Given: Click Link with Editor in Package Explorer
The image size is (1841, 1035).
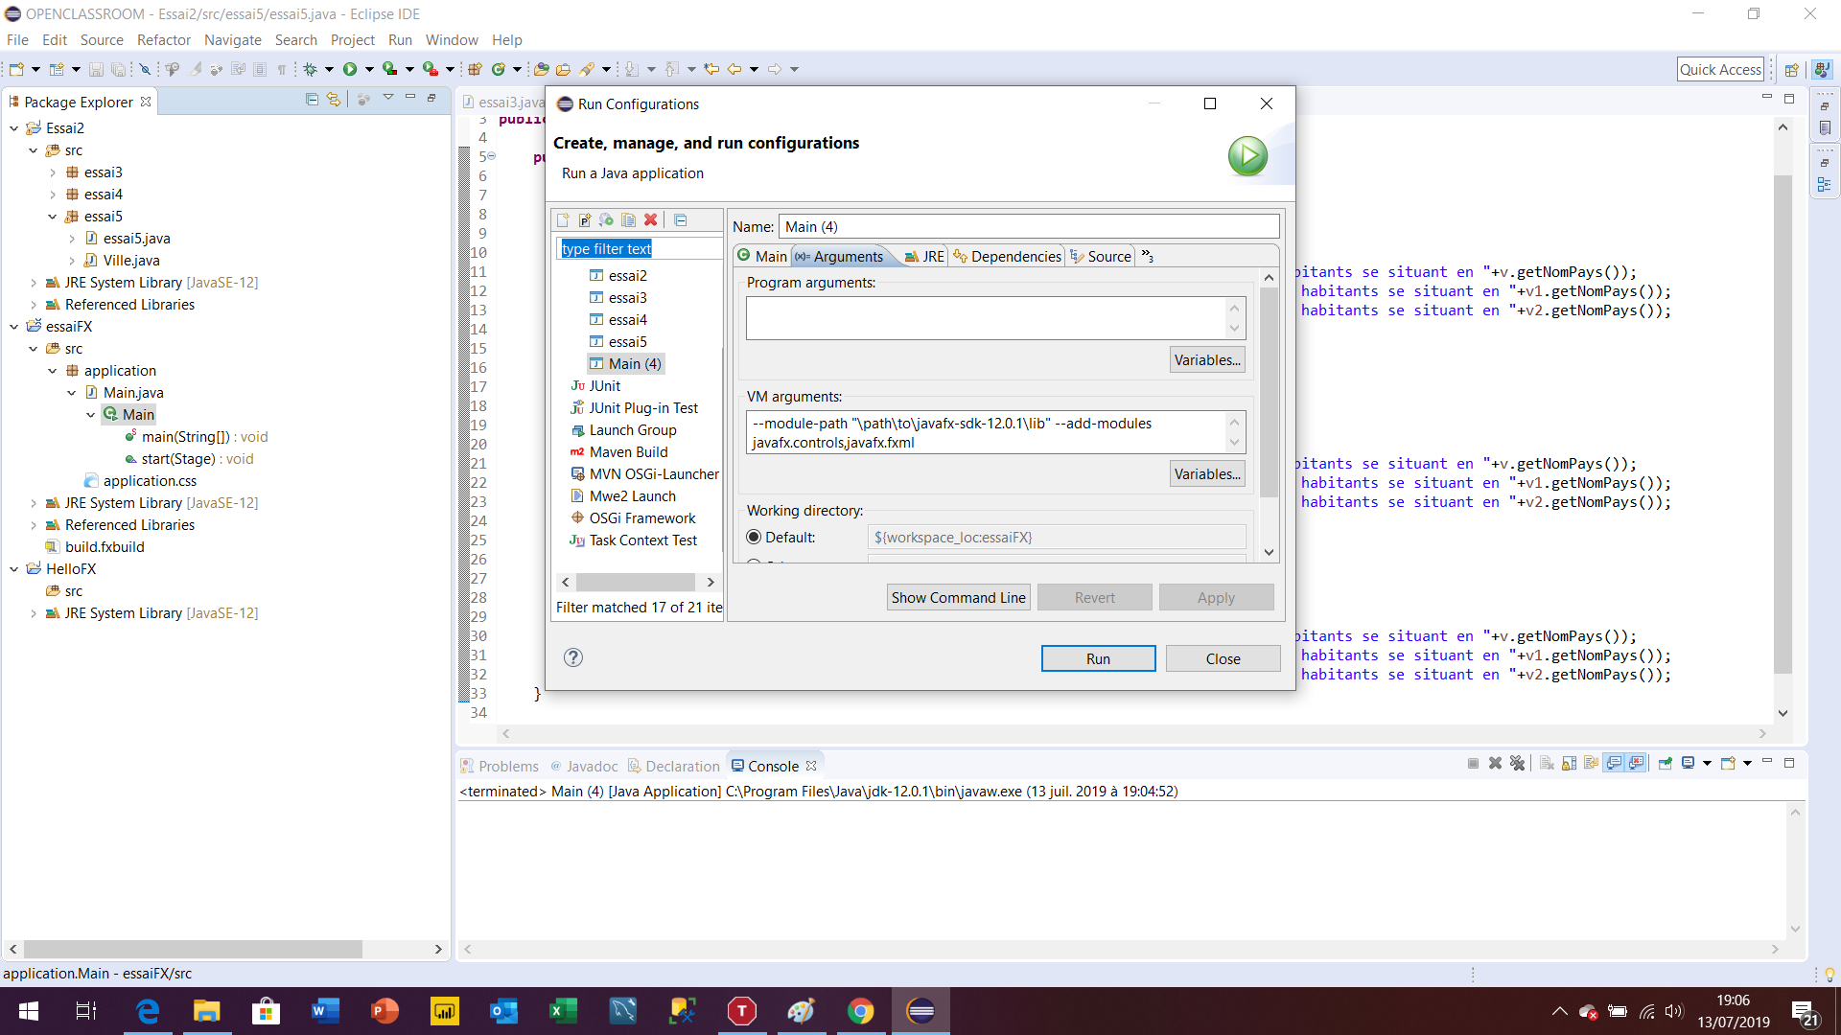Looking at the screenshot, I should click(334, 99).
